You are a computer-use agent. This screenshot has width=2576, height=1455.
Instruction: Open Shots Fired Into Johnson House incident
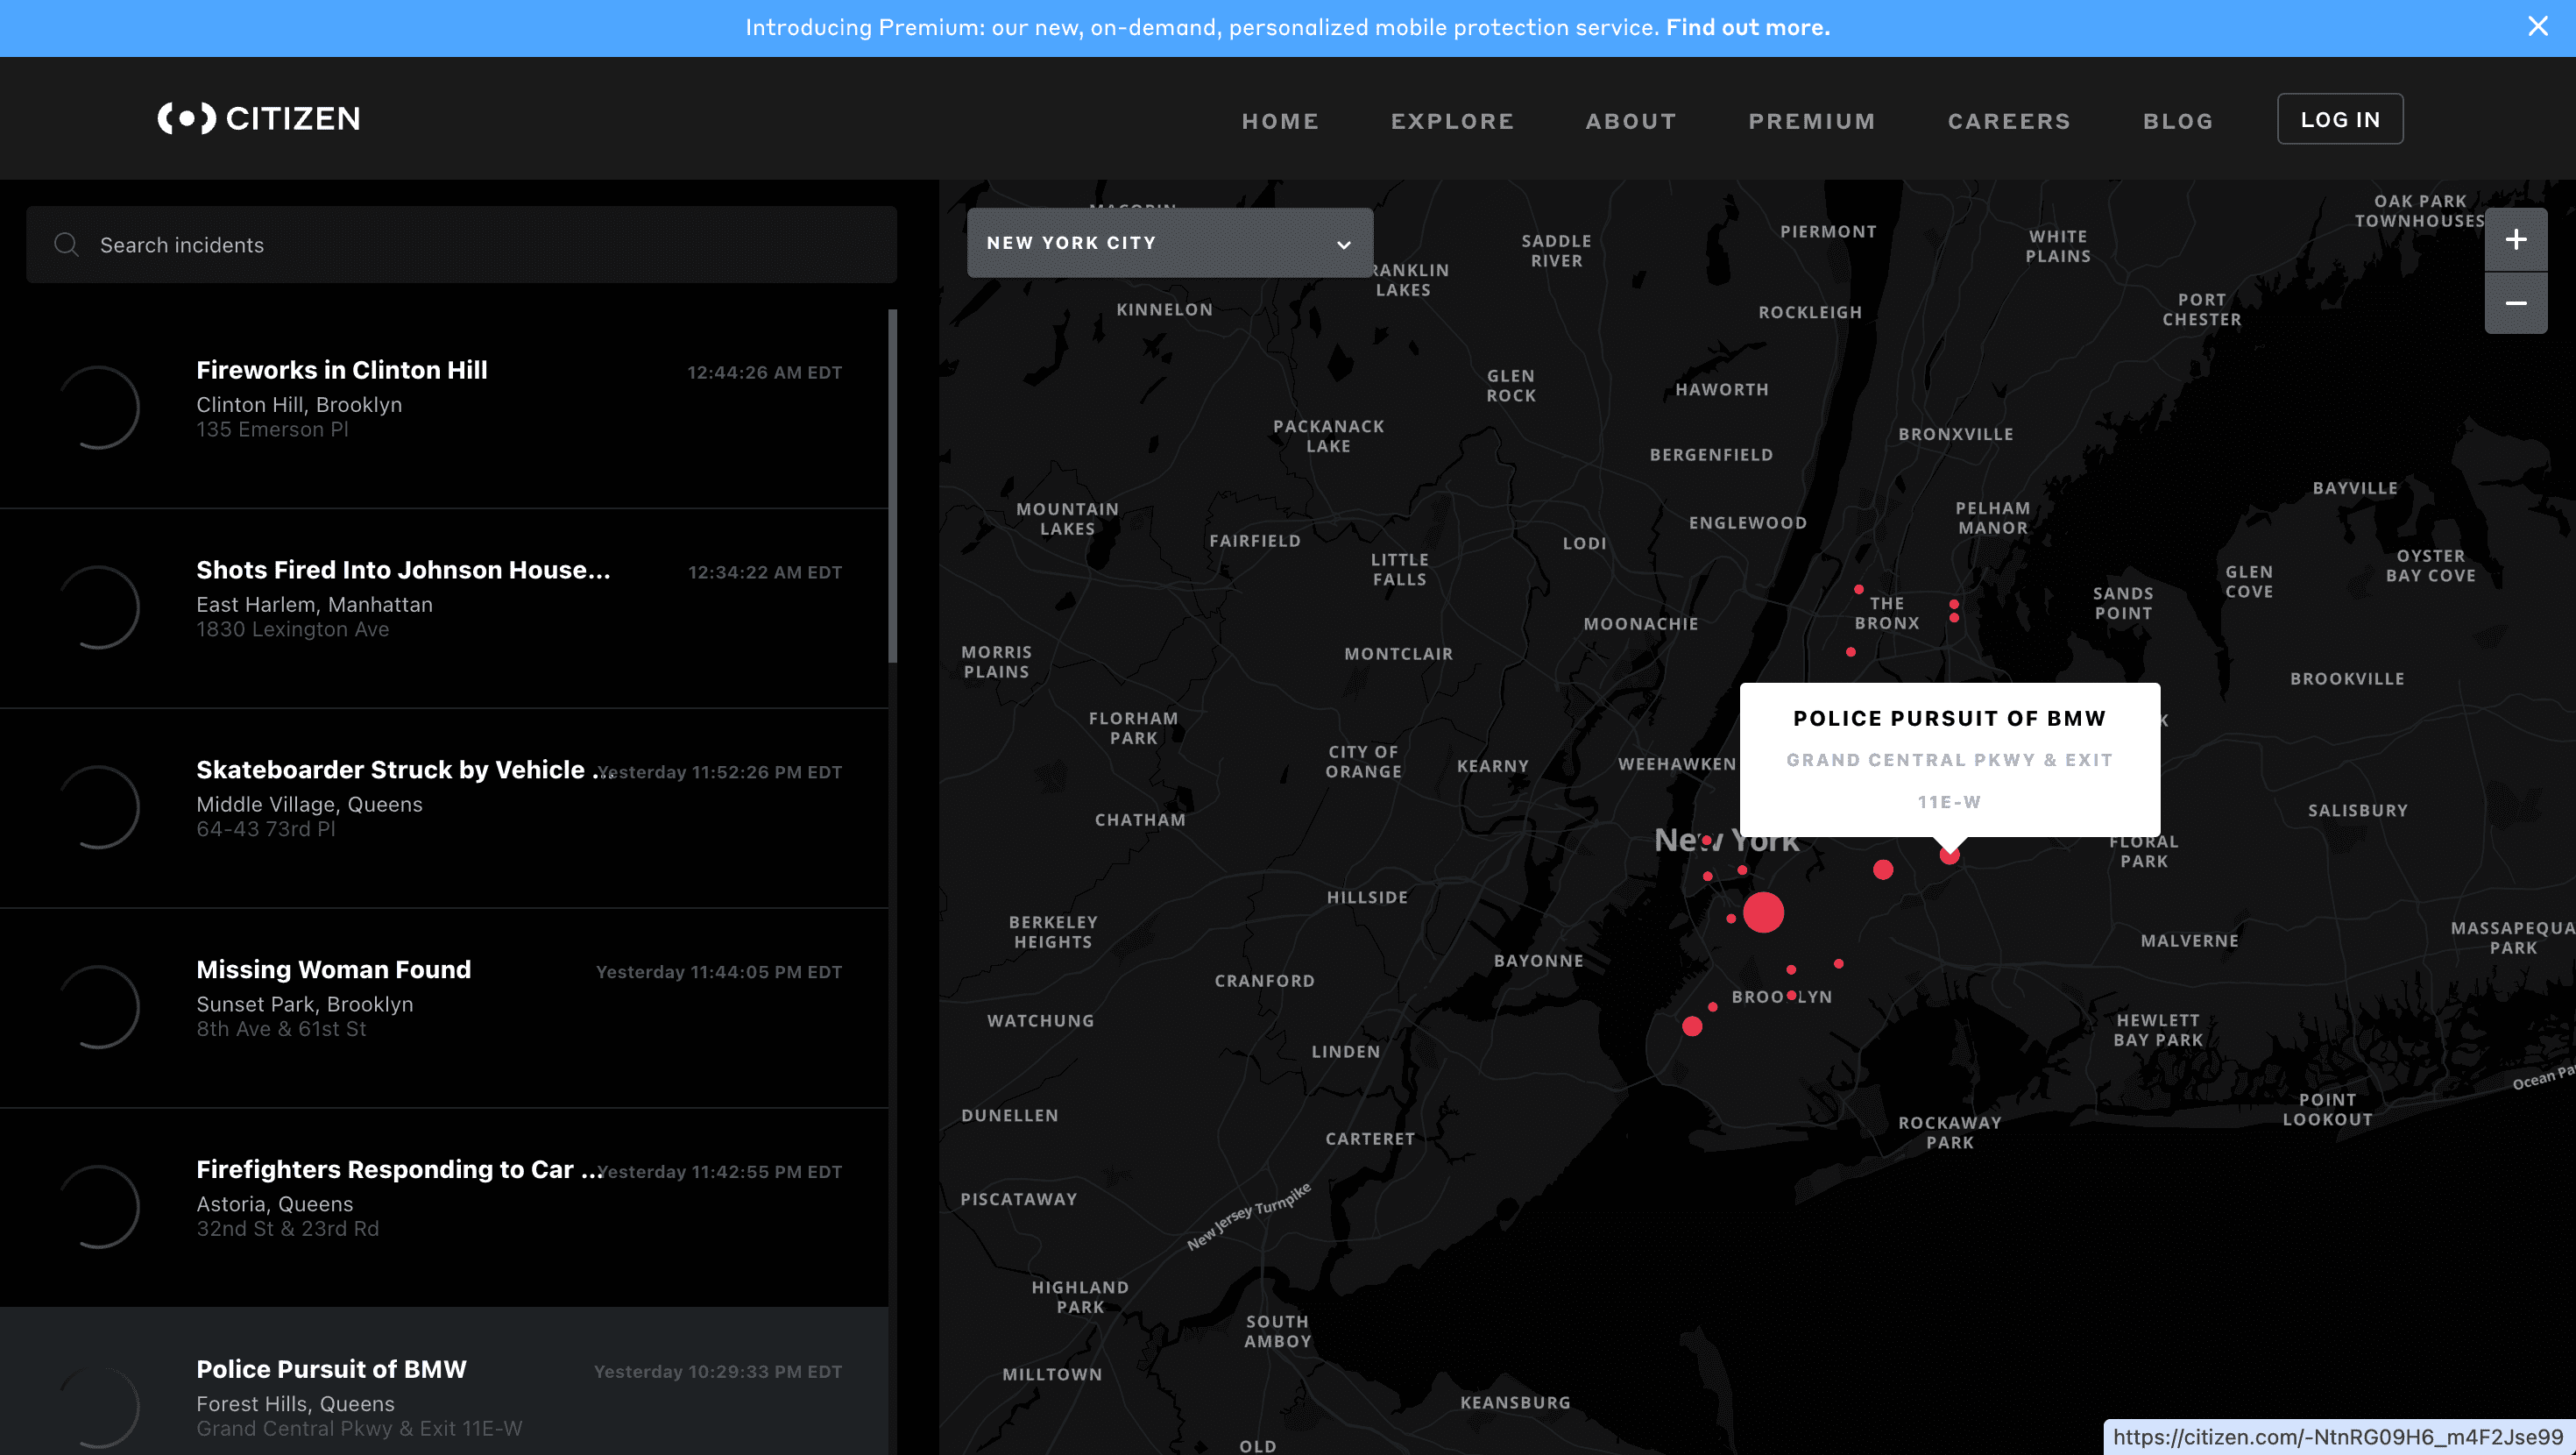coord(444,608)
